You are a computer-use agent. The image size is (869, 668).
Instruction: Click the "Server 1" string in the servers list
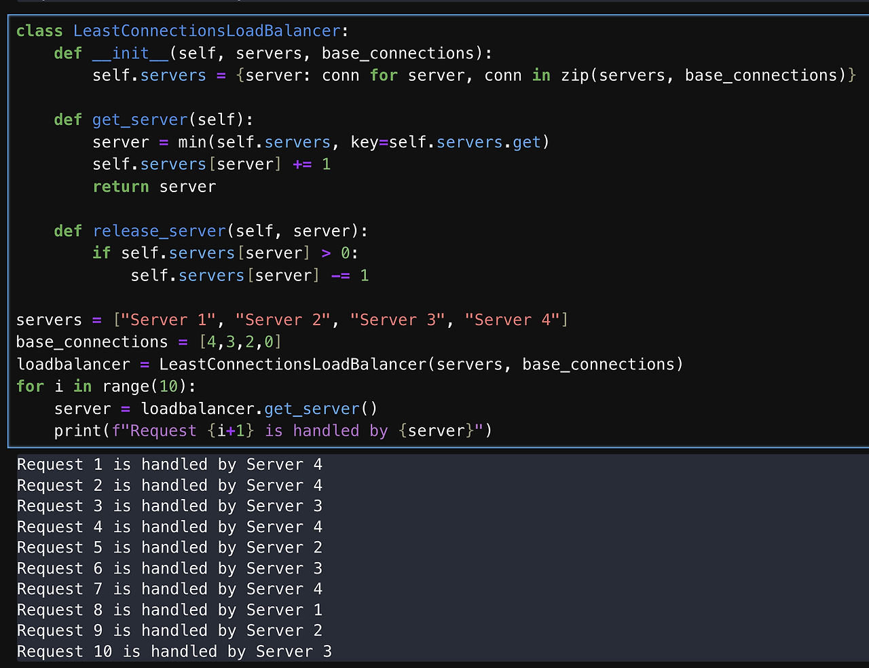(168, 320)
